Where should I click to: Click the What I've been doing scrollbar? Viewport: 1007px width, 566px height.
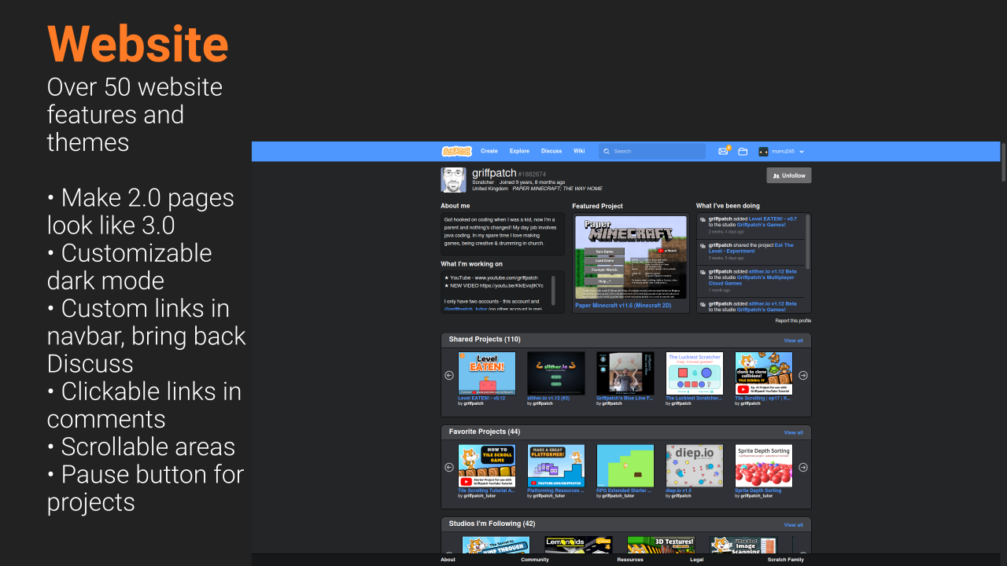click(808, 242)
